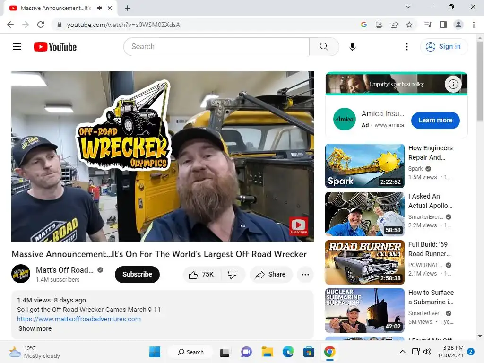Expand the description with Show more
The height and width of the screenshot is (363, 484).
point(35,328)
